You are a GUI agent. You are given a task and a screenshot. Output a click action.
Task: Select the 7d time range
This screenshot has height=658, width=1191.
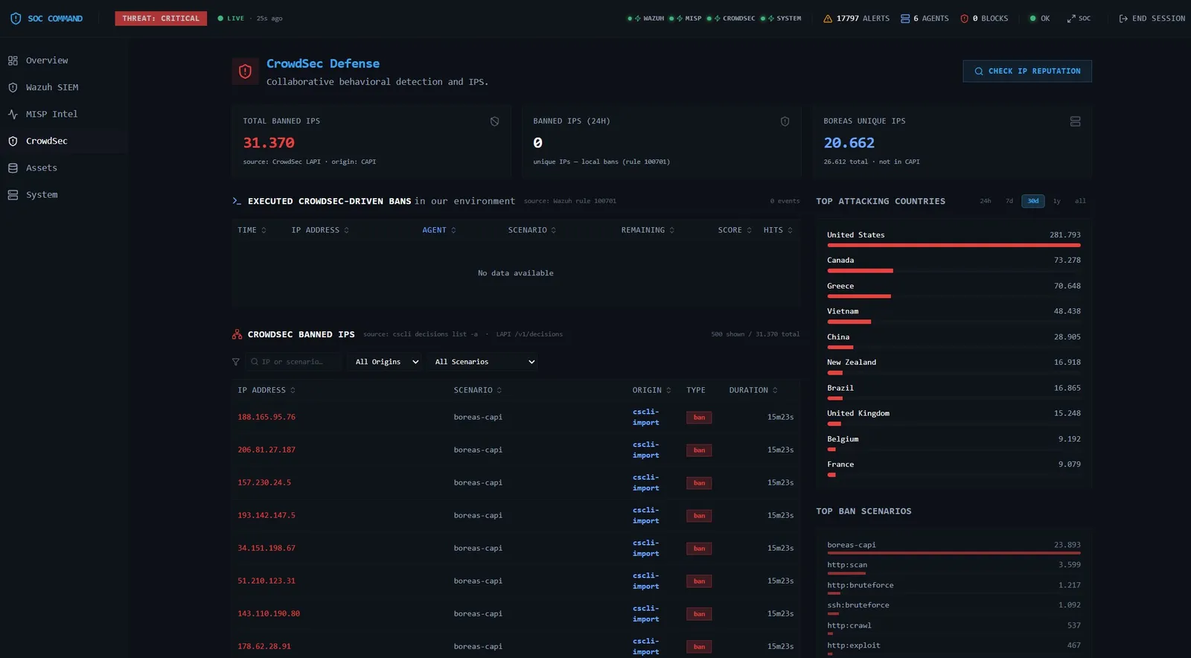[1009, 201]
